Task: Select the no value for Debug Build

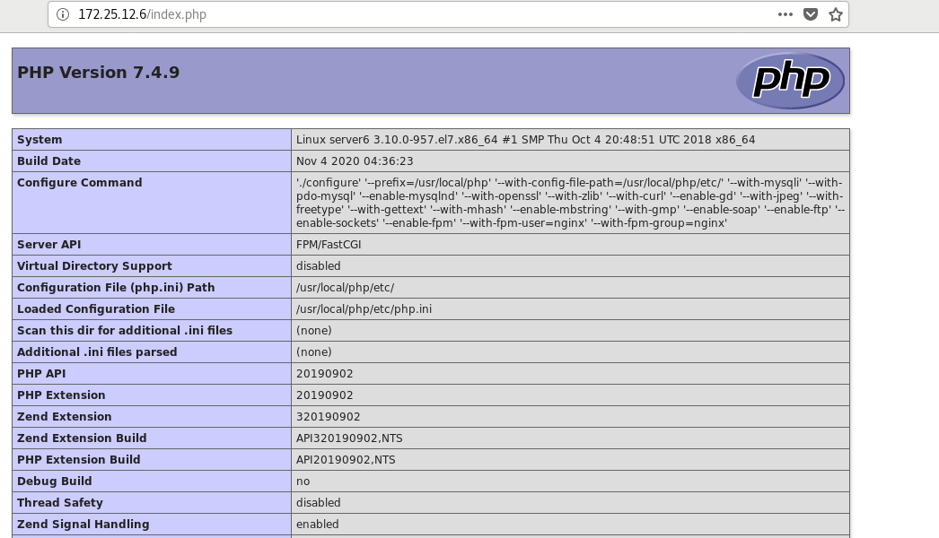Action: click(x=303, y=482)
